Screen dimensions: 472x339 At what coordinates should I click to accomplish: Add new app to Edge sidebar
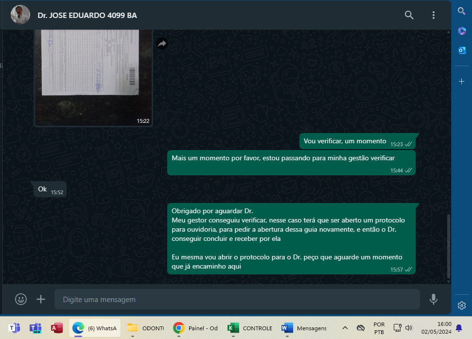tap(462, 81)
